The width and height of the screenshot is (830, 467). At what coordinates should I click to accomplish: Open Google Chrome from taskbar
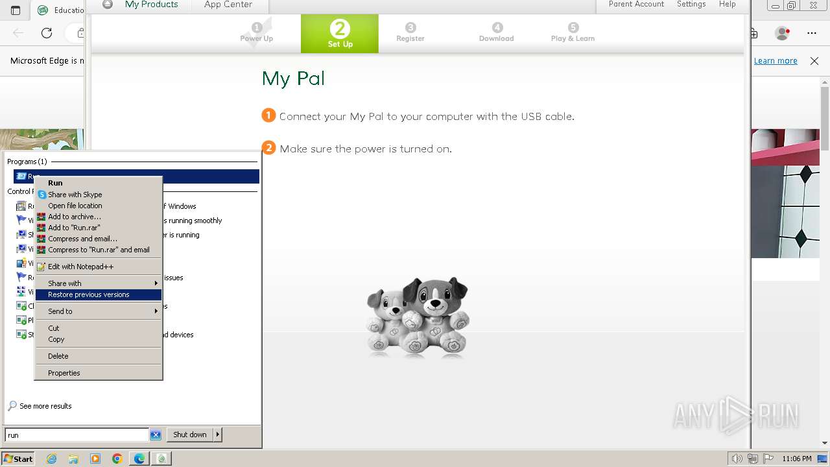pos(117,459)
